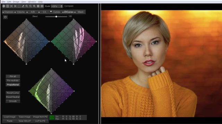Switch to the Channels tab

click(x=9, y=12)
